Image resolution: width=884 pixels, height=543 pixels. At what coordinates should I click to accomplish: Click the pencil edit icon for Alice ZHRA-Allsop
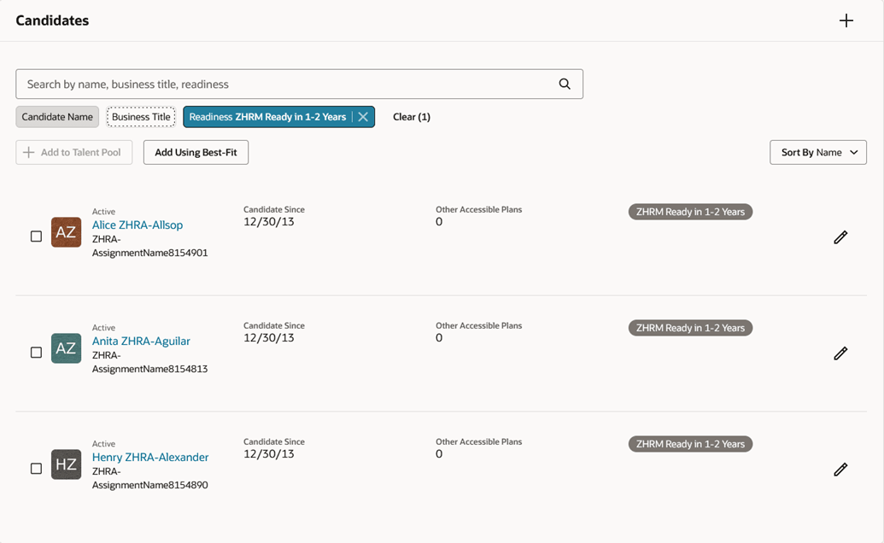[840, 236]
